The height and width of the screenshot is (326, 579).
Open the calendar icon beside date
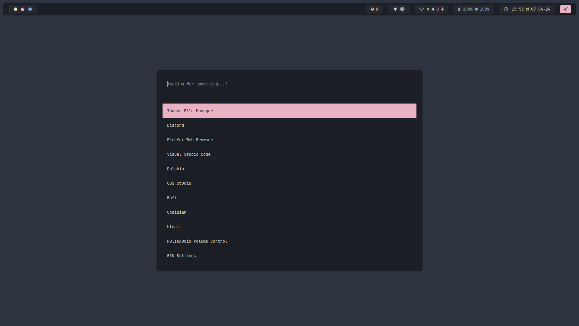(528, 9)
